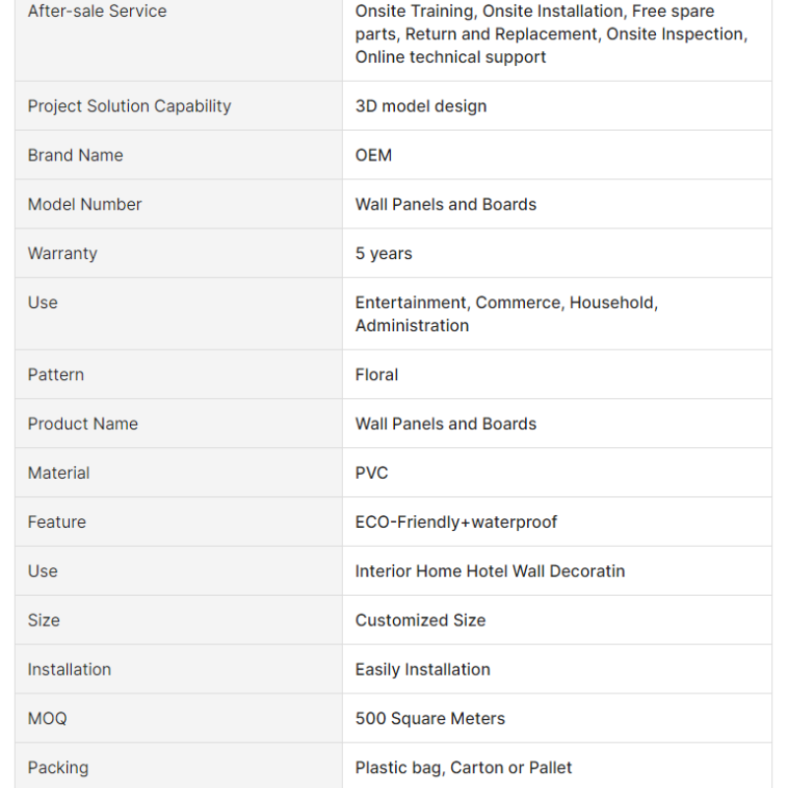Click the Warranty row label

(x=62, y=253)
